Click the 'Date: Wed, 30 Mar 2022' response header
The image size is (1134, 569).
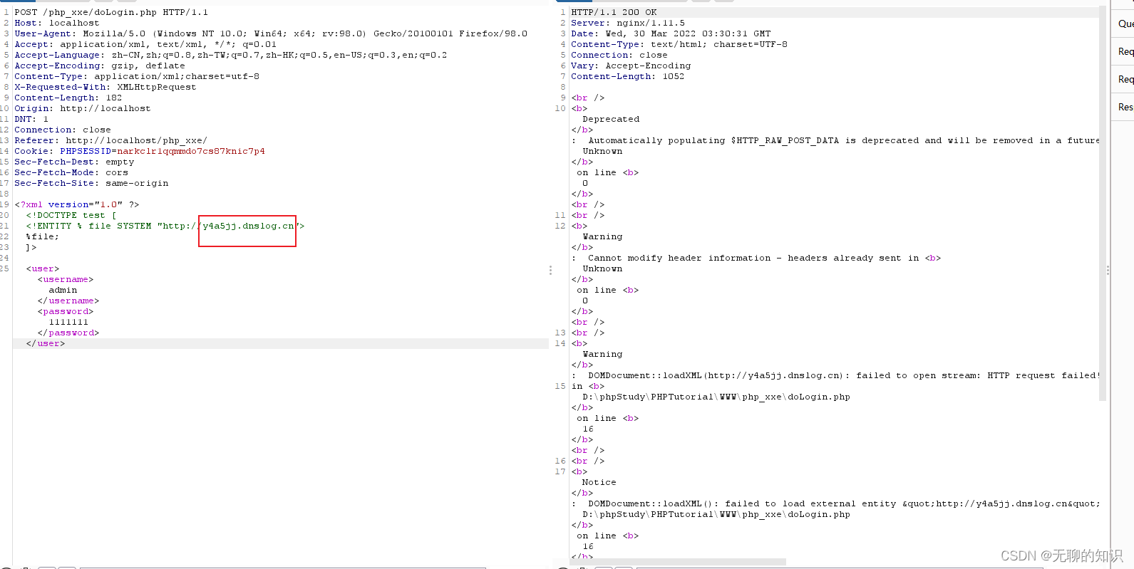point(671,33)
